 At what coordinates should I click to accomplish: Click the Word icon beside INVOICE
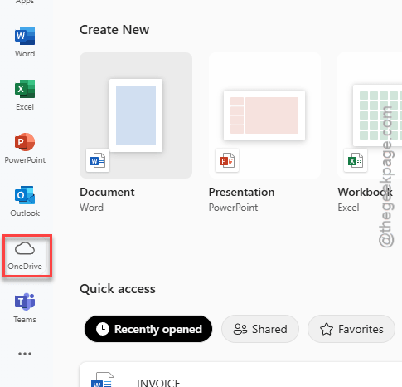click(103, 380)
